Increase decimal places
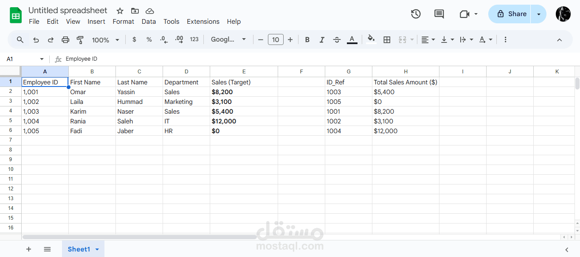The height and width of the screenshot is (257, 580). (x=179, y=39)
